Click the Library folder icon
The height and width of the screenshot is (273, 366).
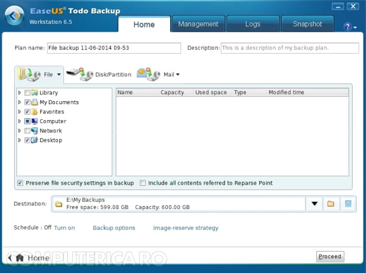(x=35, y=93)
